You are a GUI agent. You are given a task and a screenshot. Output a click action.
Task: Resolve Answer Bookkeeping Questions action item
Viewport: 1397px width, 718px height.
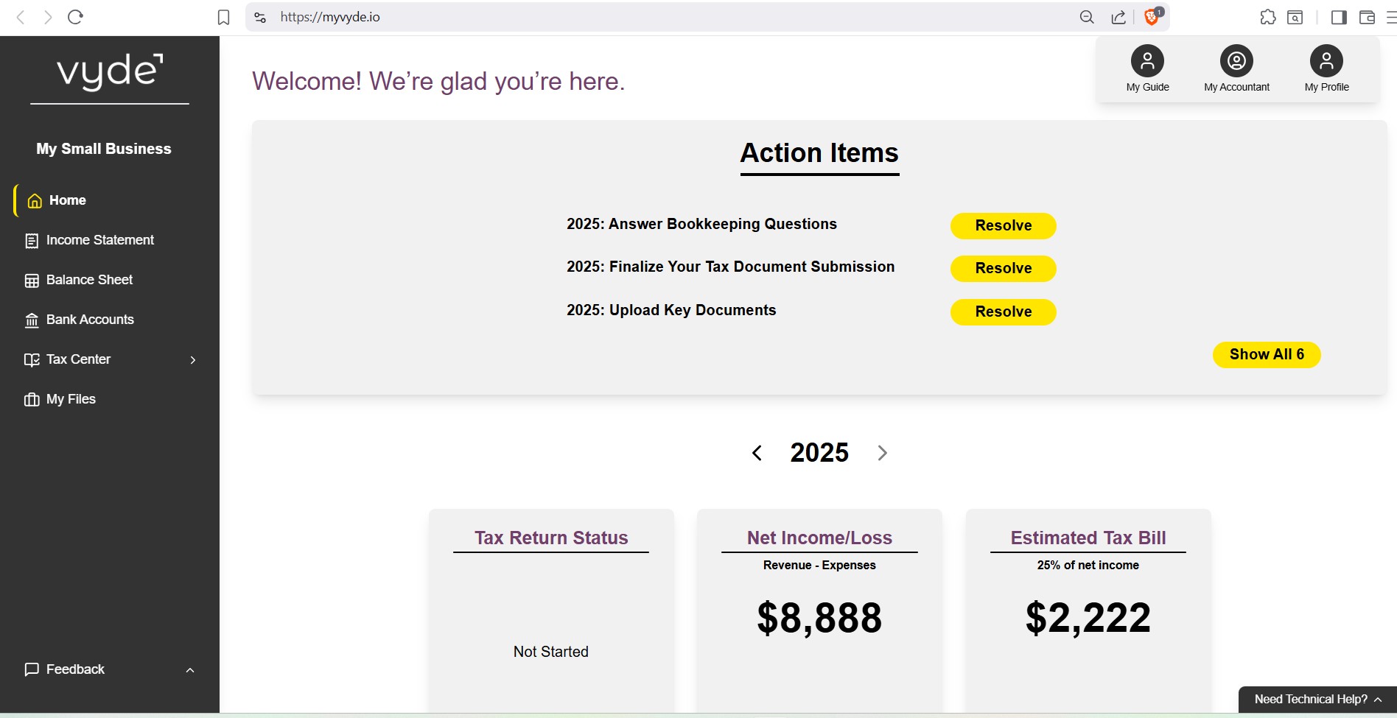point(1003,226)
